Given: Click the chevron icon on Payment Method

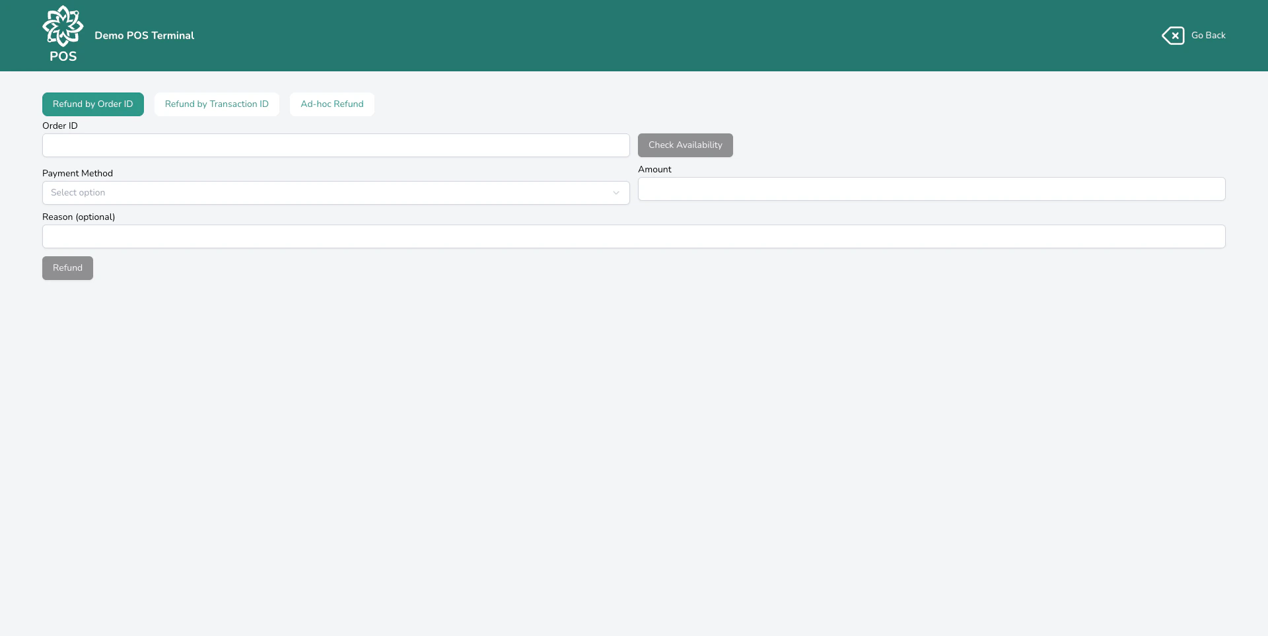Looking at the screenshot, I should pyautogui.click(x=616, y=193).
